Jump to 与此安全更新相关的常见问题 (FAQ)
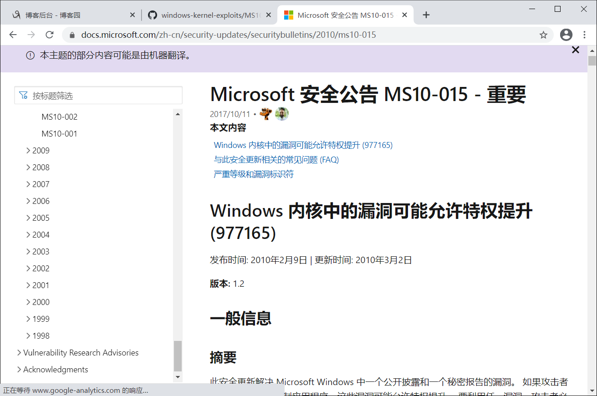Screen dimensions: 597x396 pyautogui.click(x=276, y=160)
